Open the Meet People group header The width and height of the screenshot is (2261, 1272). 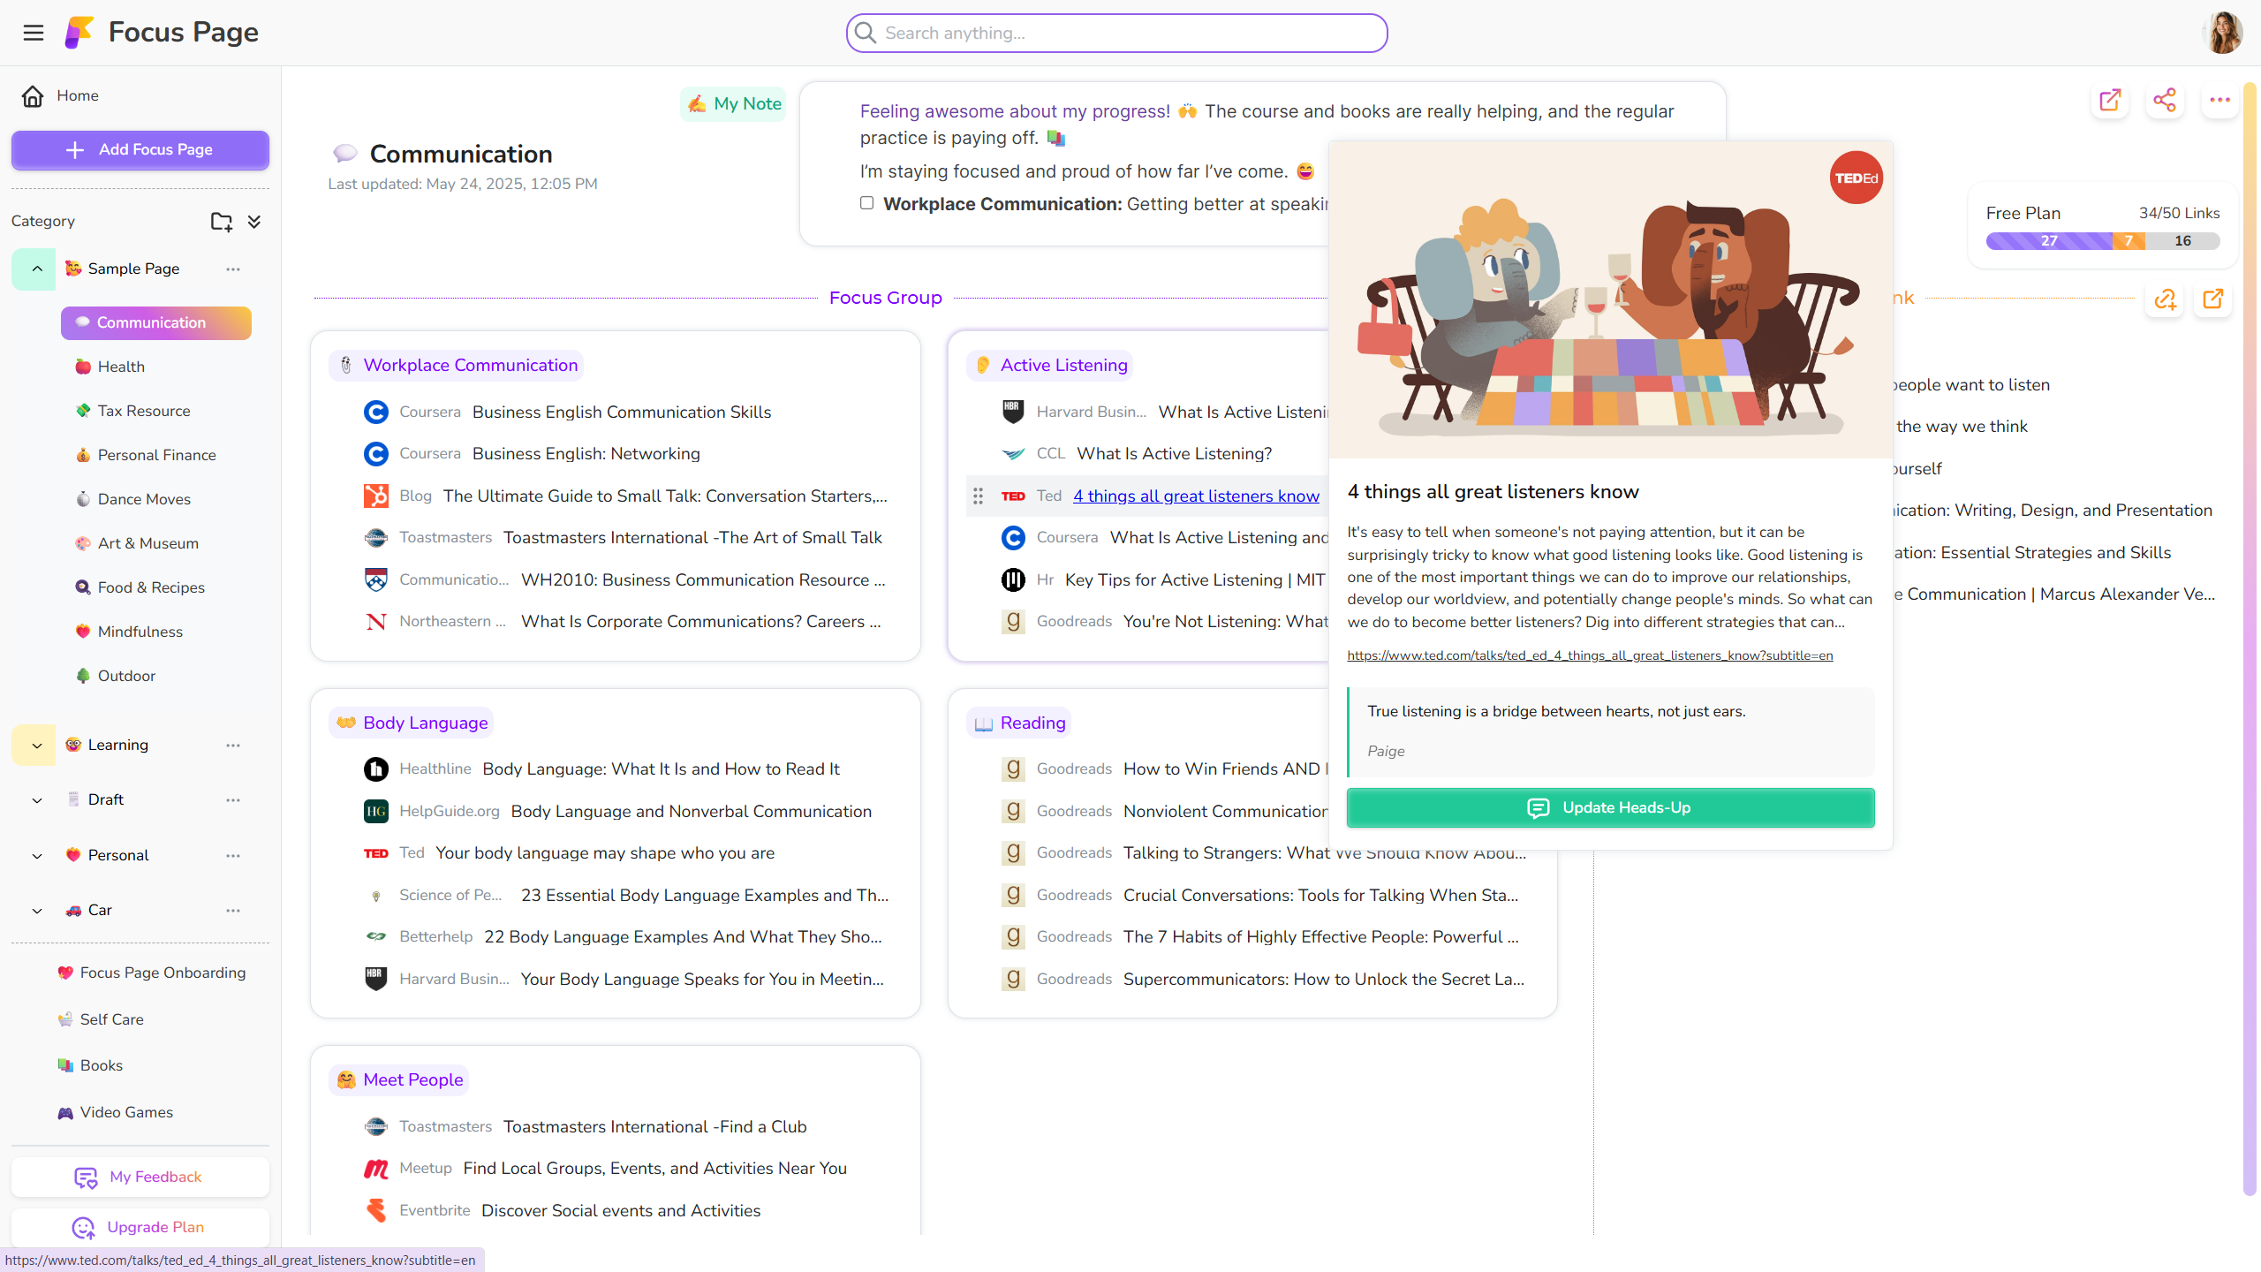click(399, 1080)
